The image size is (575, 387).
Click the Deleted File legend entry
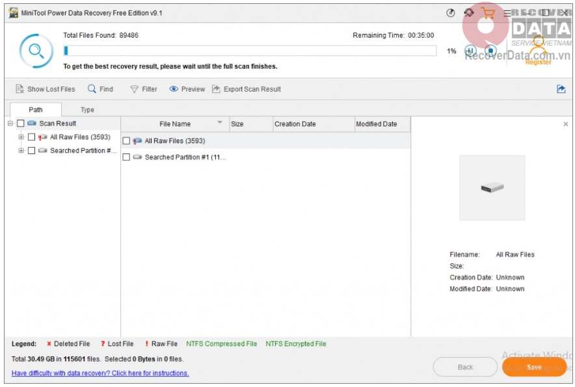(x=68, y=343)
